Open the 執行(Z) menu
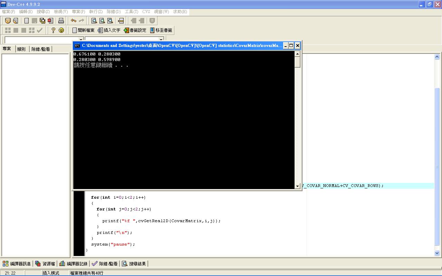Screen dimensions: 442x276 (x=96, y=12)
